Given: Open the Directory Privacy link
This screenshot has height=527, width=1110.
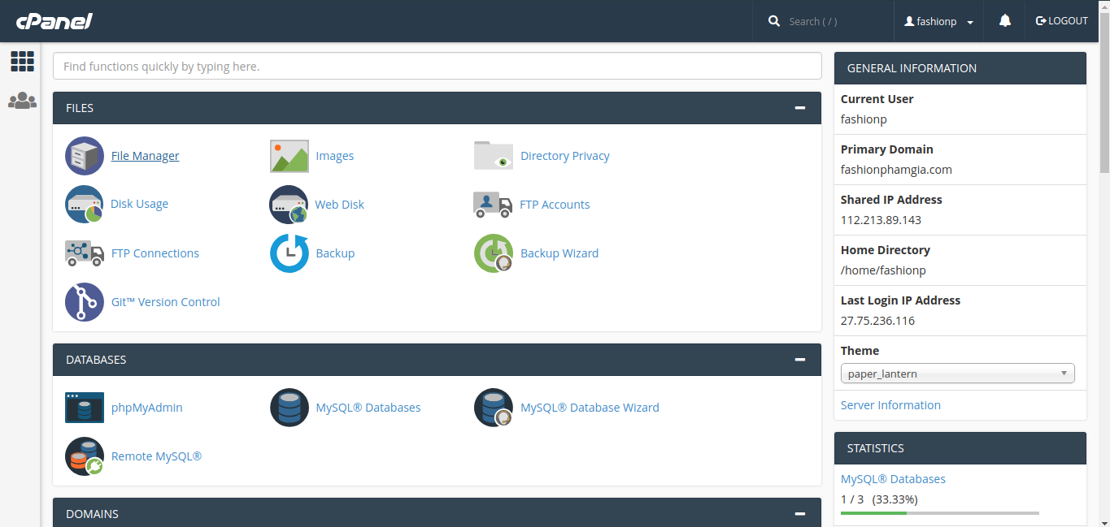Looking at the screenshot, I should pyautogui.click(x=565, y=156).
